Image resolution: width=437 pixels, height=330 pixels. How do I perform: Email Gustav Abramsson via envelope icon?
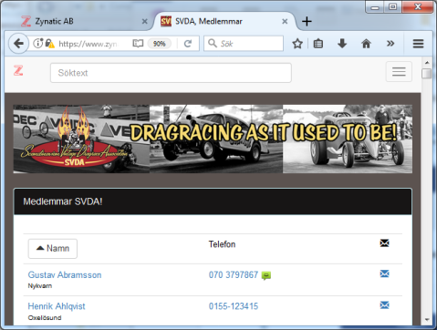click(384, 273)
